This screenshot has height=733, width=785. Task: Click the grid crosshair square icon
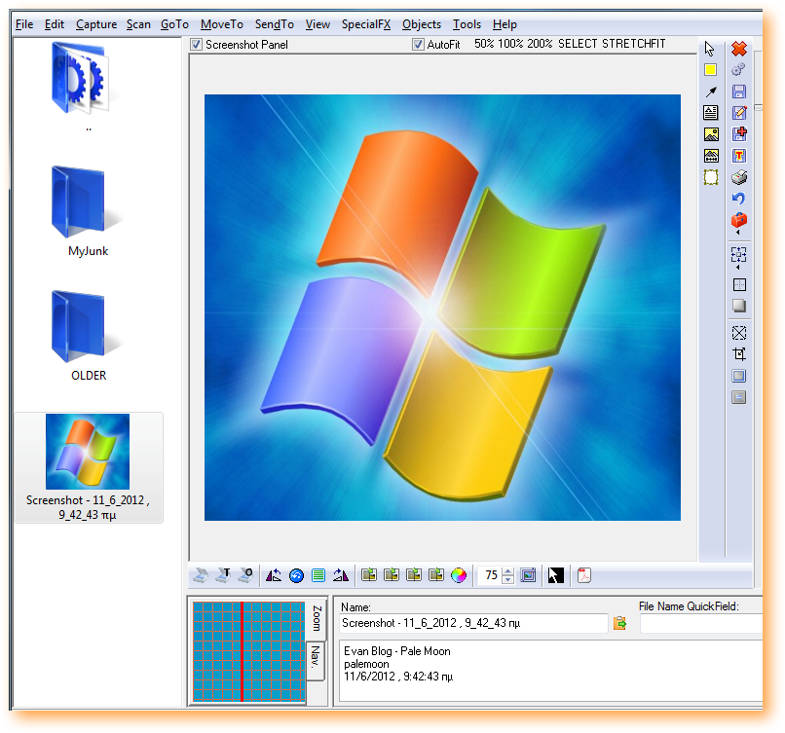(739, 284)
